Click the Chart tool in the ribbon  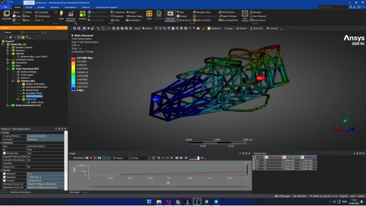point(114,20)
